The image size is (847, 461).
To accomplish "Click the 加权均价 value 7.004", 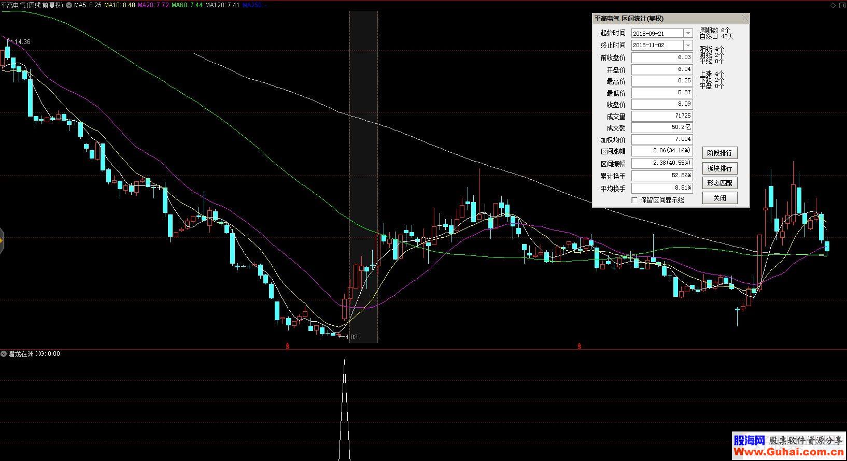I will (662, 139).
